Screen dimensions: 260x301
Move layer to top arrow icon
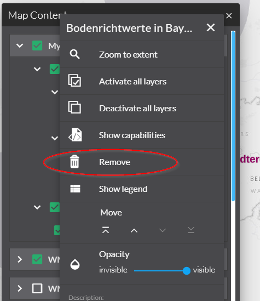pyautogui.click(x=106, y=230)
